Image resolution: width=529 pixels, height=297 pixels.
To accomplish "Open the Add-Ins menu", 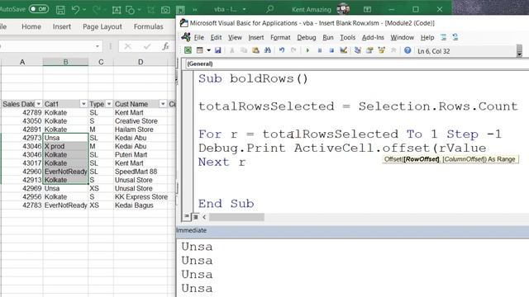I will click(x=373, y=37).
